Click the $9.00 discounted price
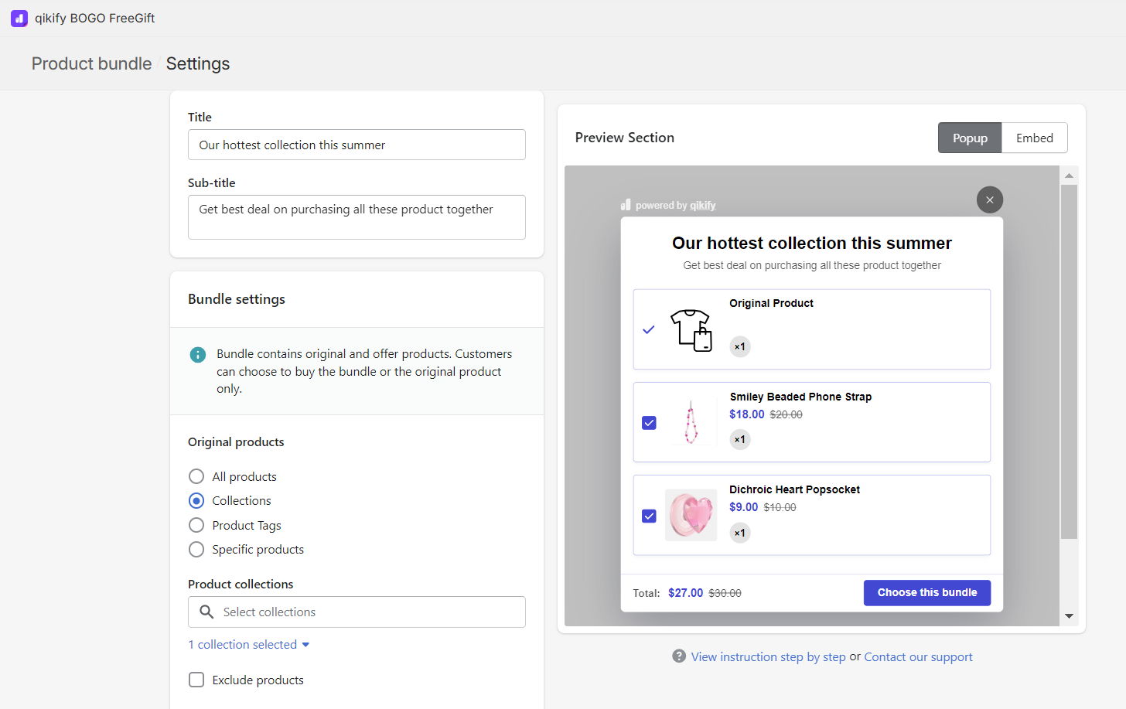This screenshot has height=709, width=1126. pyautogui.click(x=743, y=507)
